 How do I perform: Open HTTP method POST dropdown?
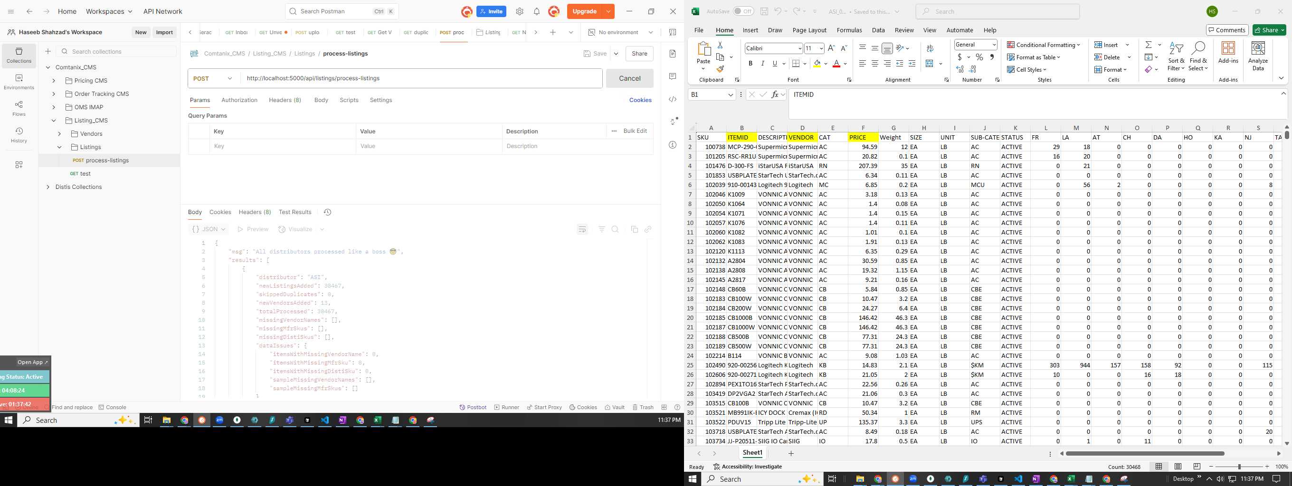[x=214, y=79]
